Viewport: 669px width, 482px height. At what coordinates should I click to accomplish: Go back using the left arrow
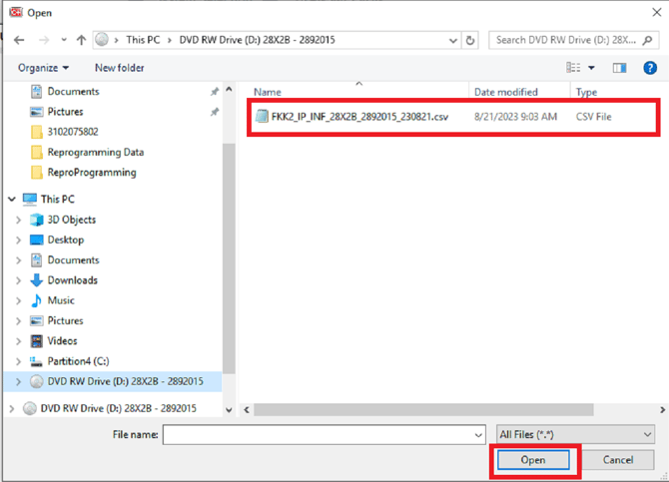pyautogui.click(x=19, y=40)
